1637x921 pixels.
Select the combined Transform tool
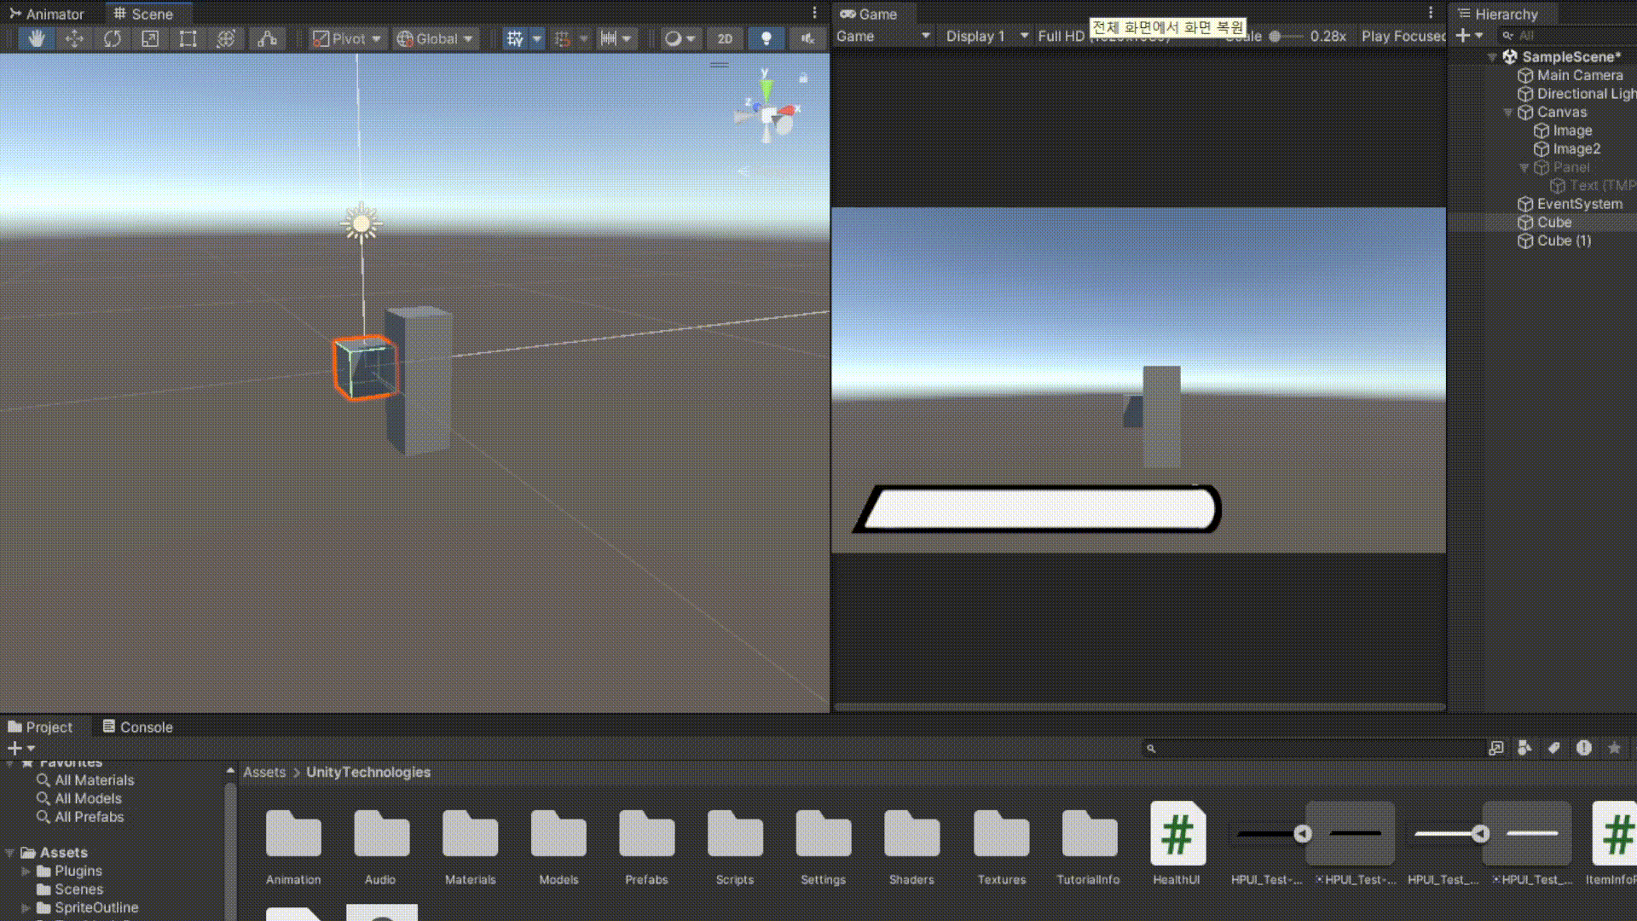(226, 38)
